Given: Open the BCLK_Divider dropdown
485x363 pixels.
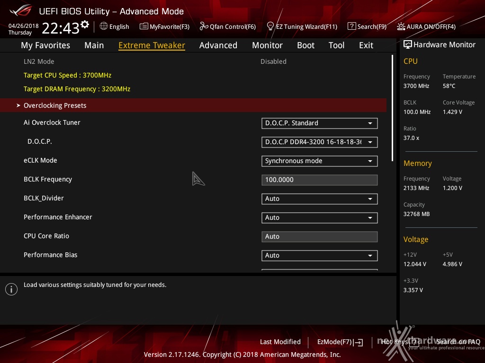Looking at the screenshot, I should [x=320, y=199].
